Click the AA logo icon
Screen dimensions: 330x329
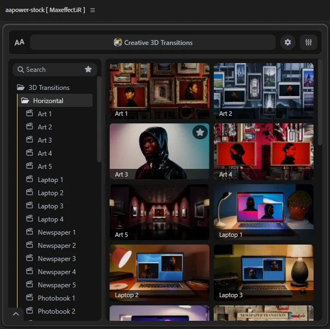coord(19,42)
